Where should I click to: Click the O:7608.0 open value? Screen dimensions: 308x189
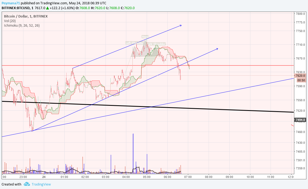click(x=83, y=8)
